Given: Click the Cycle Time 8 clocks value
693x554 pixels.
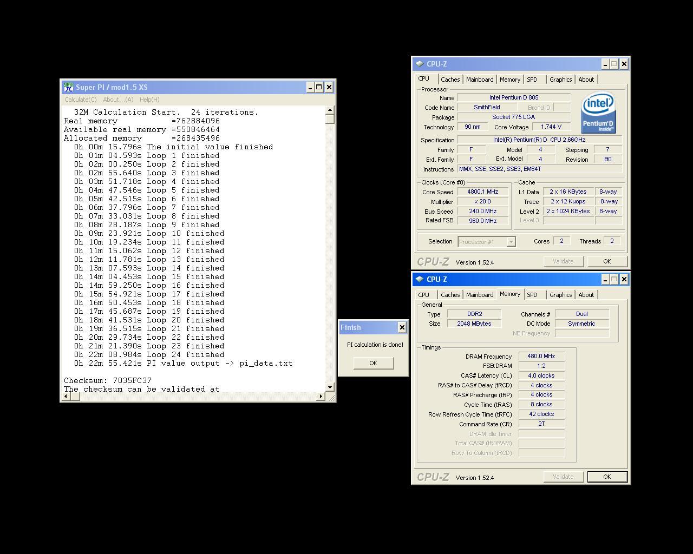Looking at the screenshot, I should [x=541, y=404].
